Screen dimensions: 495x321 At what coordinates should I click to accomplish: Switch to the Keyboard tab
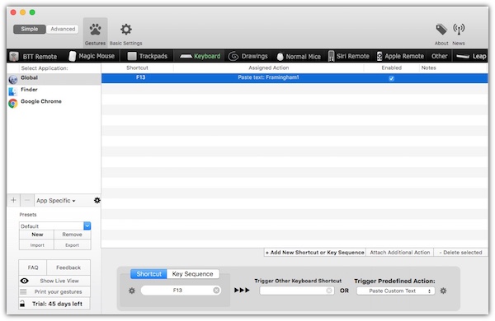[x=200, y=56]
